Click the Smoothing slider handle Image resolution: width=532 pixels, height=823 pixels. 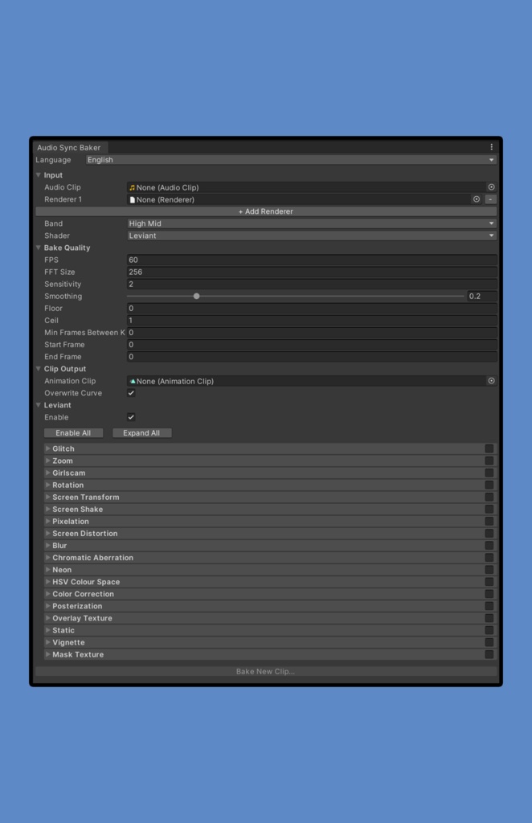click(196, 296)
